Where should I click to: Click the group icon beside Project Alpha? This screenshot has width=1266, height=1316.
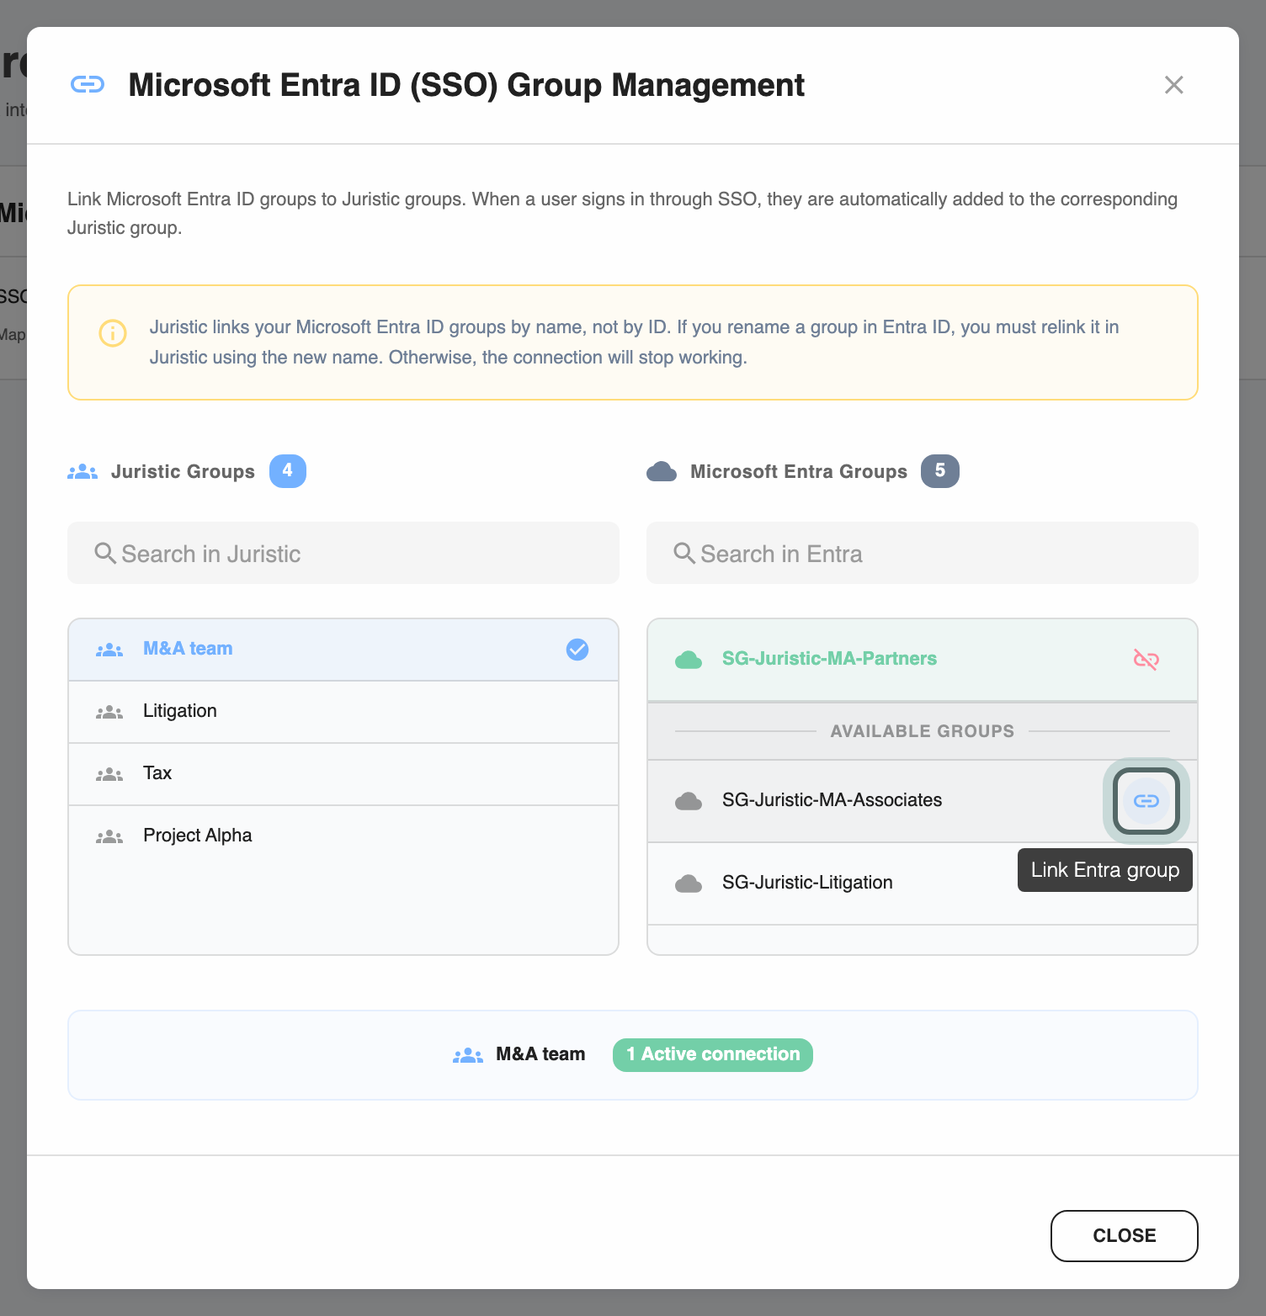[x=109, y=836]
